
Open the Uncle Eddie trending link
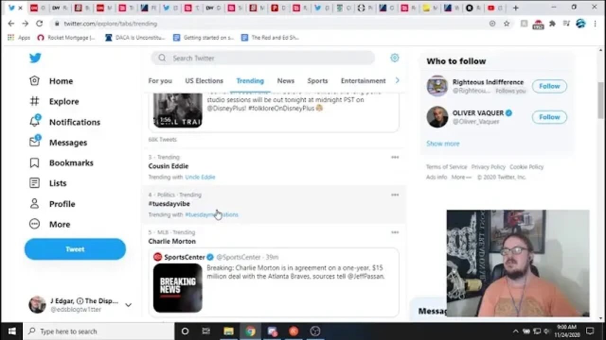[200, 177]
